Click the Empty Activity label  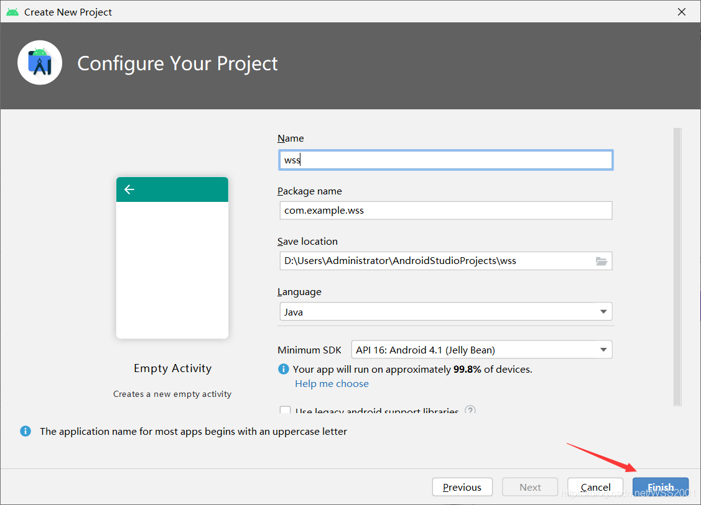pyautogui.click(x=172, y=368)
